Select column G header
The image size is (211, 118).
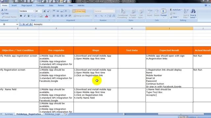click(96, 29)
